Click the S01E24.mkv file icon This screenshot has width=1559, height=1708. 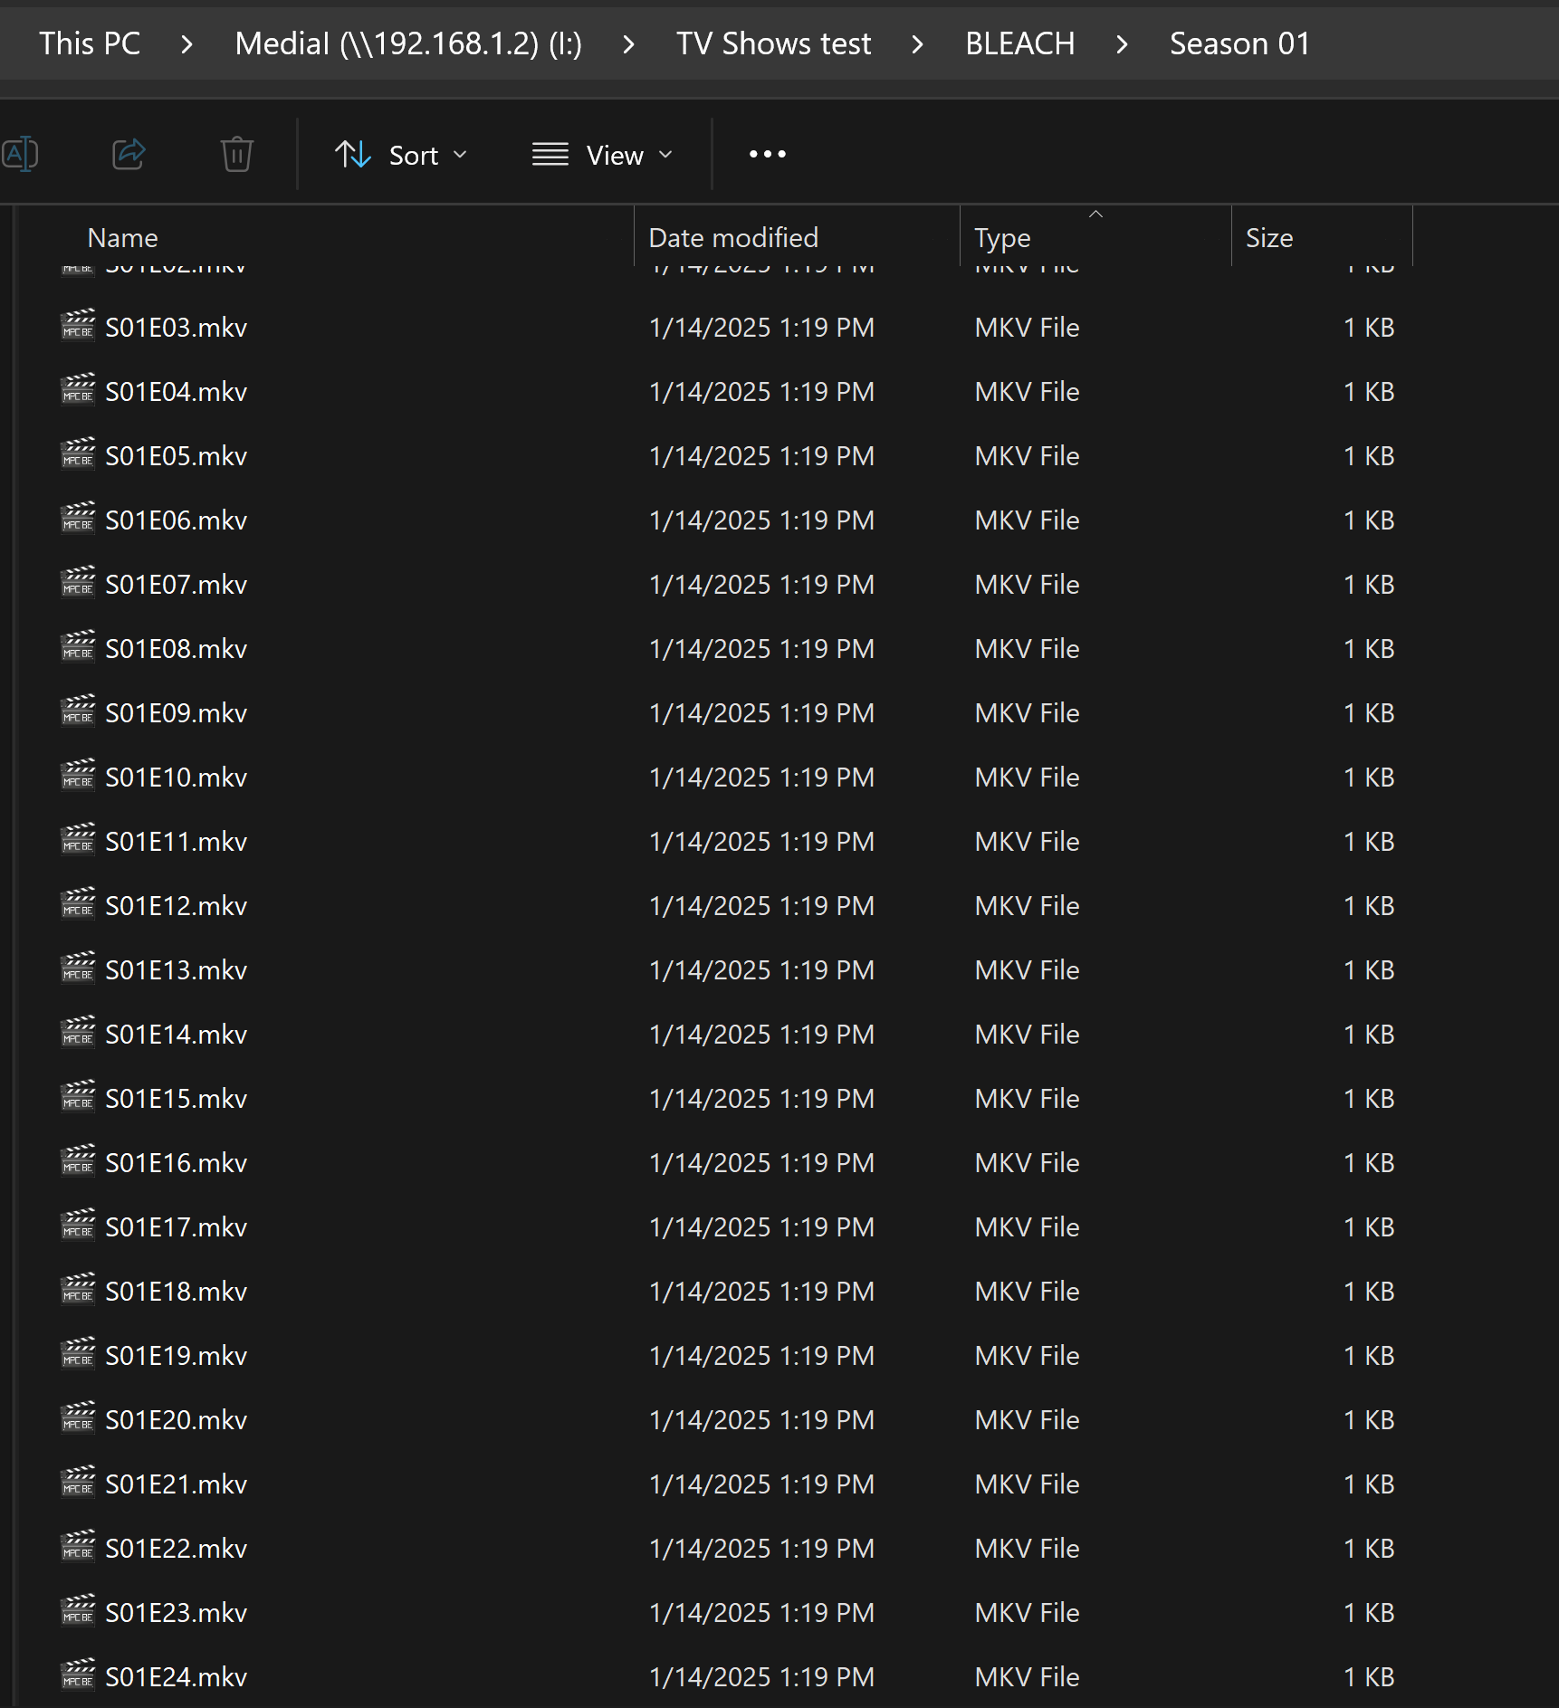coord(78,1675)
